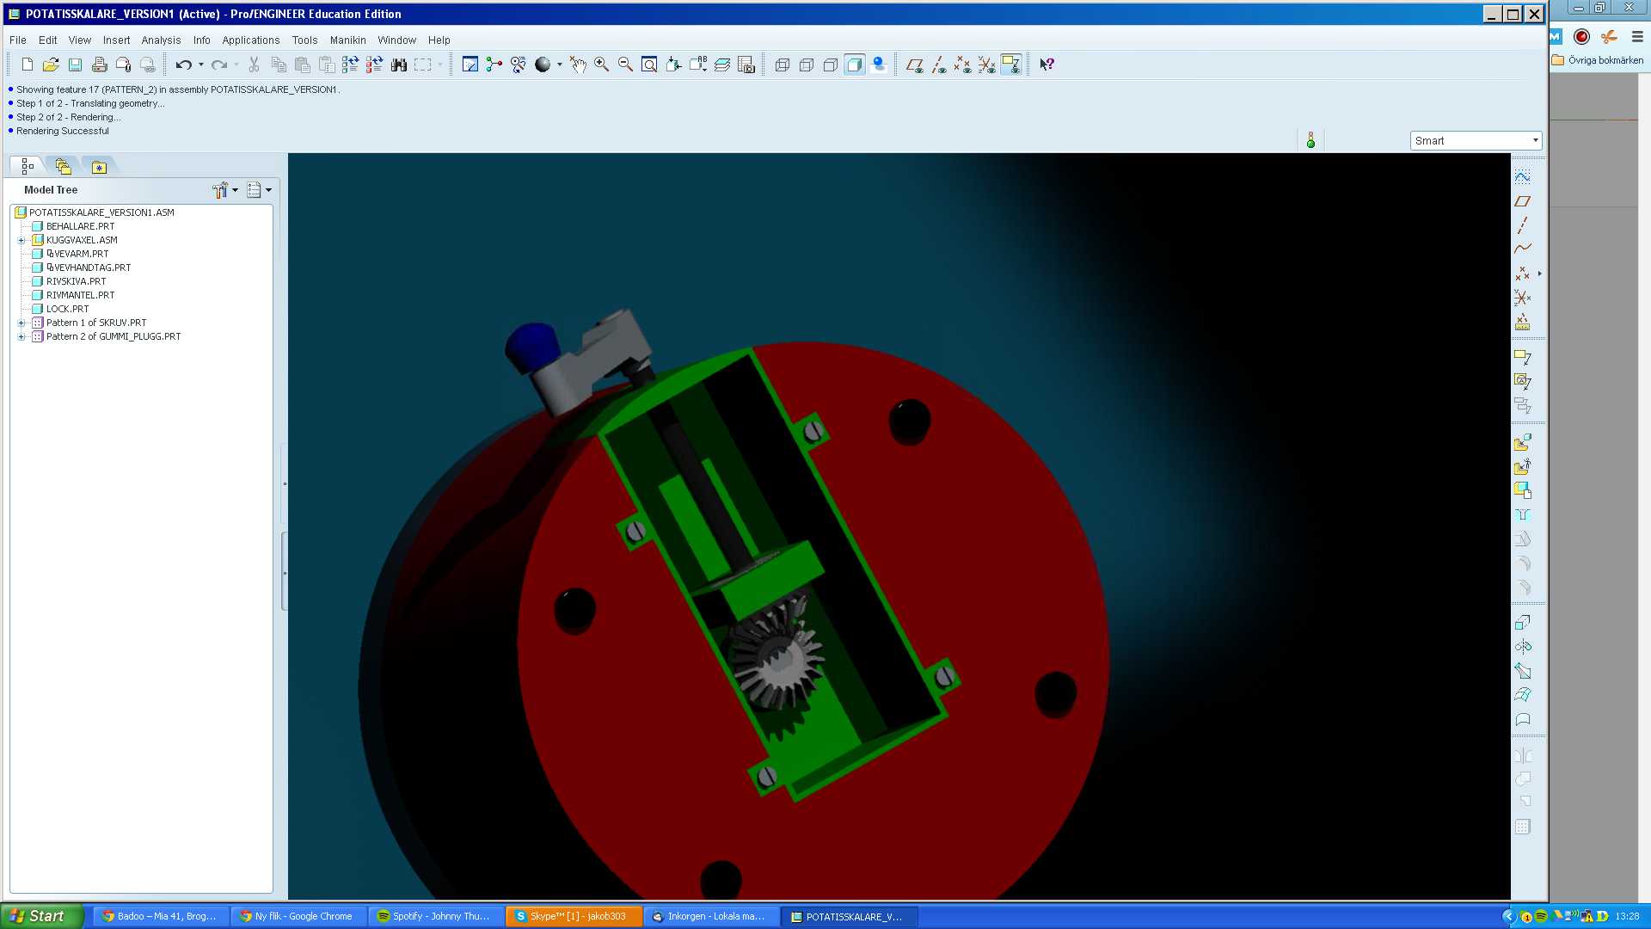Open a file using the folder icon
Image resolution: width=1651 pixels, height=929 pixels.
click(x=51, y=65)
